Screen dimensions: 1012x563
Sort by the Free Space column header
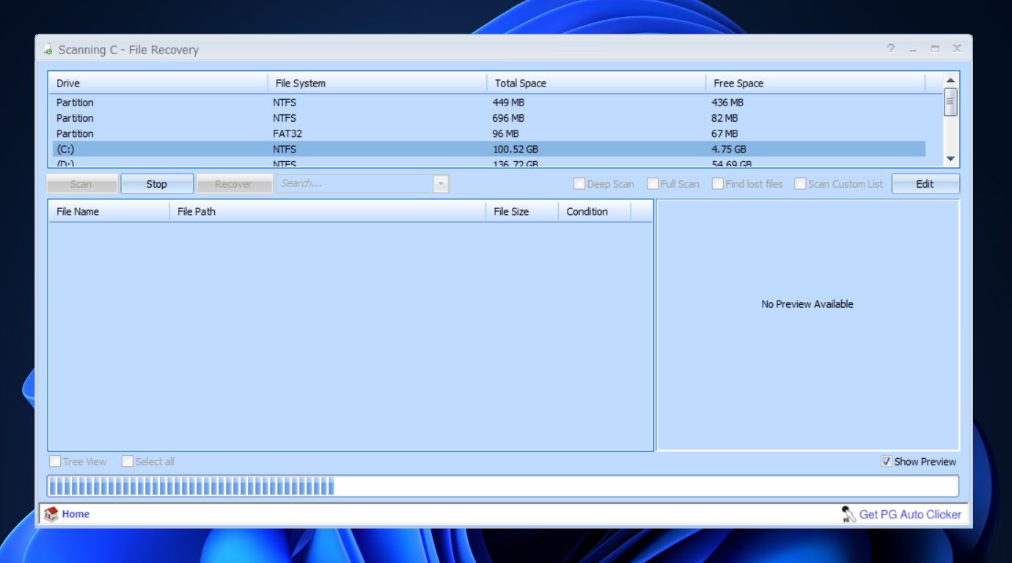click(815, 84)
